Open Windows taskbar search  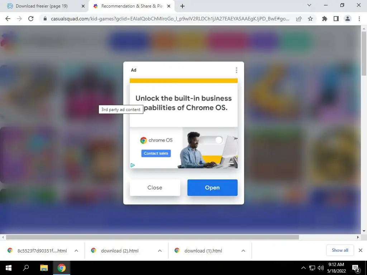[26, 268]
